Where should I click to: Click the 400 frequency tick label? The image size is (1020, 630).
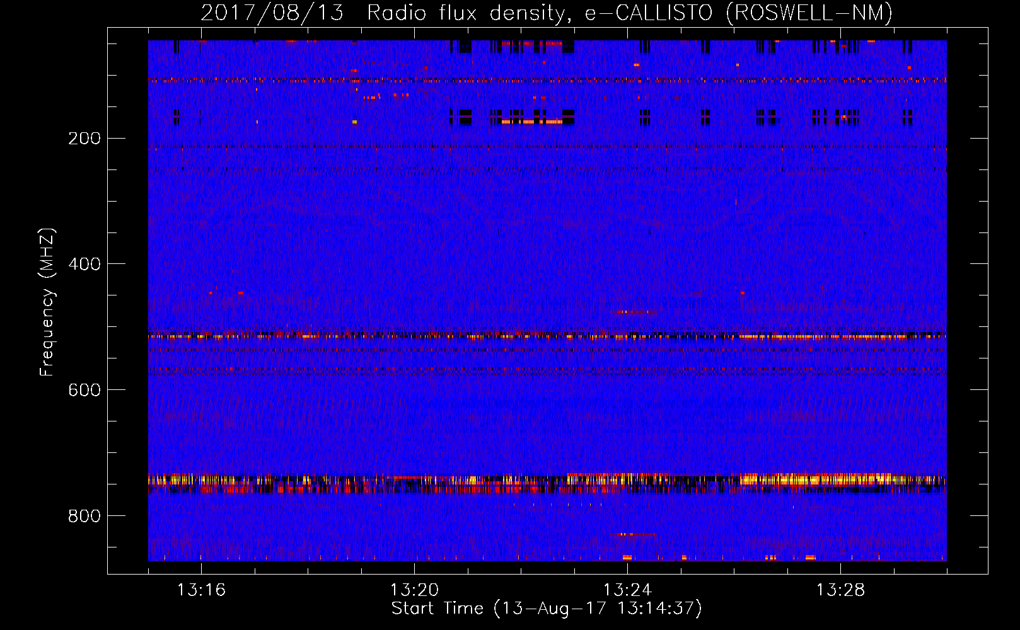click(84, 264)
